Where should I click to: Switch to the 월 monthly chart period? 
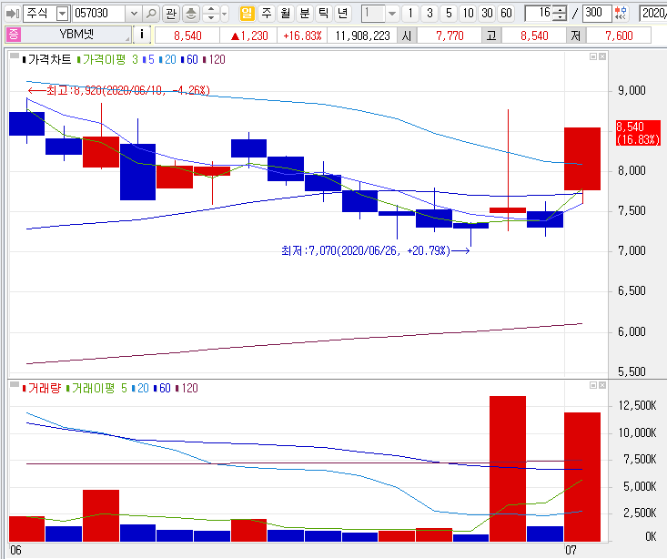286,14
